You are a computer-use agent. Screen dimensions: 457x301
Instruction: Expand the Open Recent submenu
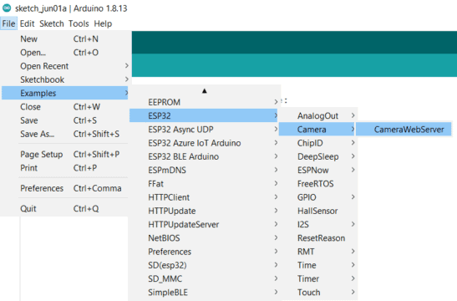click(x=64, y=66)
